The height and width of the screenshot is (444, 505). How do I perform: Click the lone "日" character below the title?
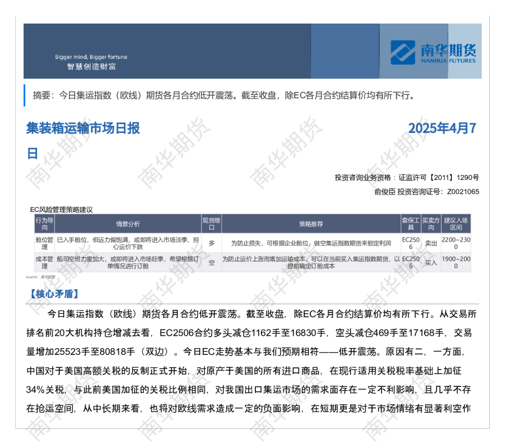32,154
